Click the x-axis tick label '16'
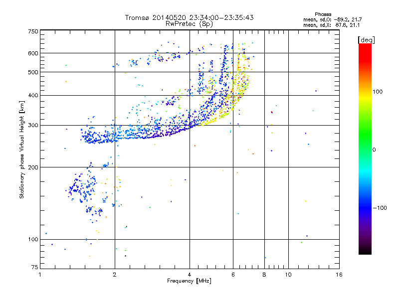This screenshot has height=299, width=399. coord(339,275)
